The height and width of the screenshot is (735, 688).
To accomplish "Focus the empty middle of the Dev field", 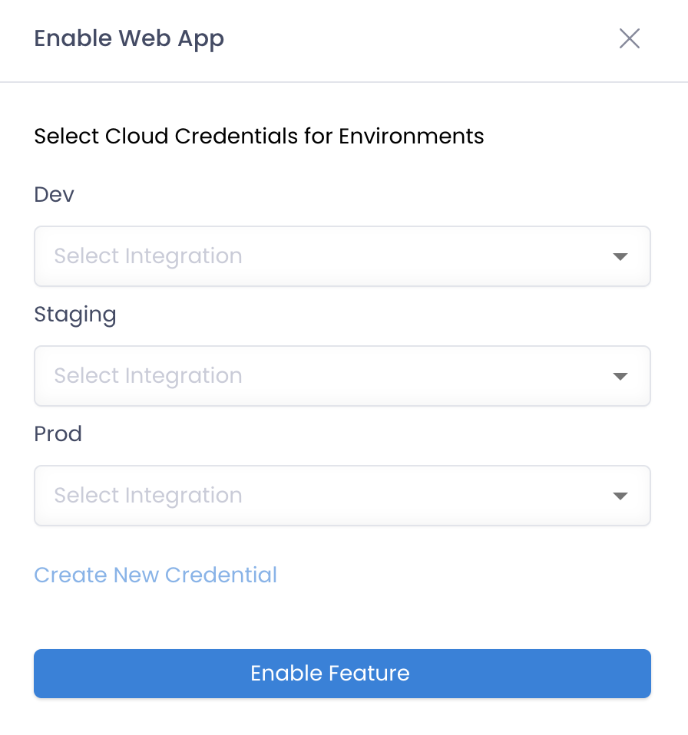I will [422, 256].
